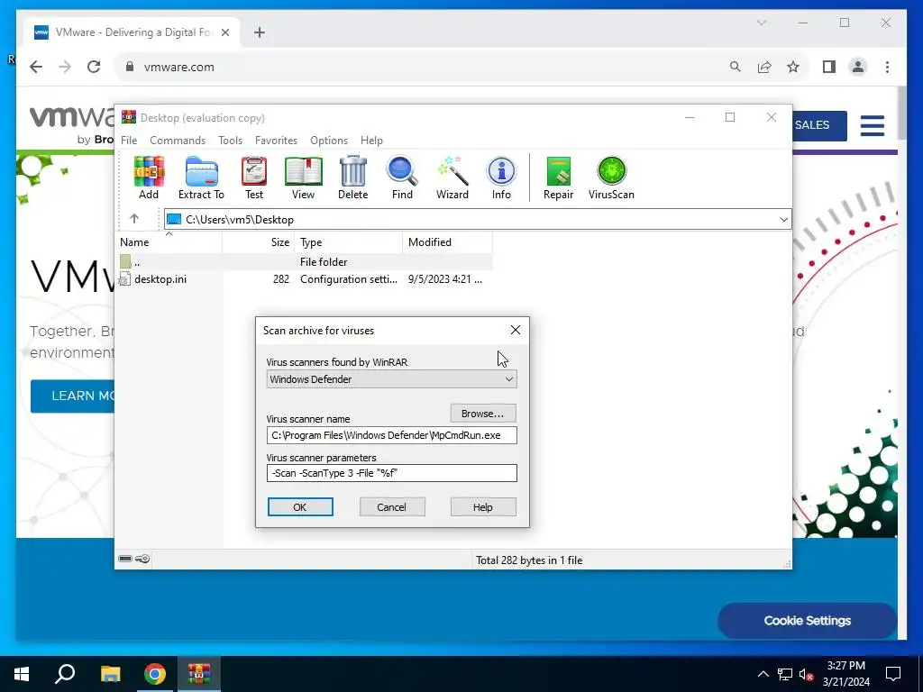Open the Windows taskbar search
Screen dimensions: 923x692
(x=65, y=674)
